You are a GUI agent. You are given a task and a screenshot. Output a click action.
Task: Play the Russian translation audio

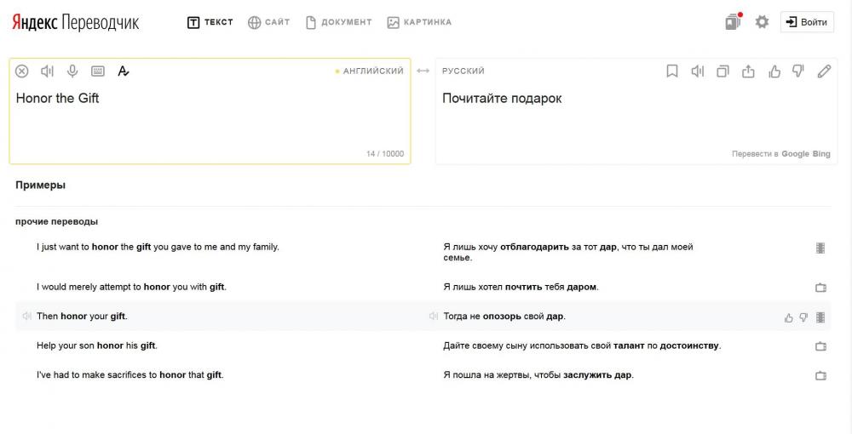pyautogui.click(x=698, y=71)
